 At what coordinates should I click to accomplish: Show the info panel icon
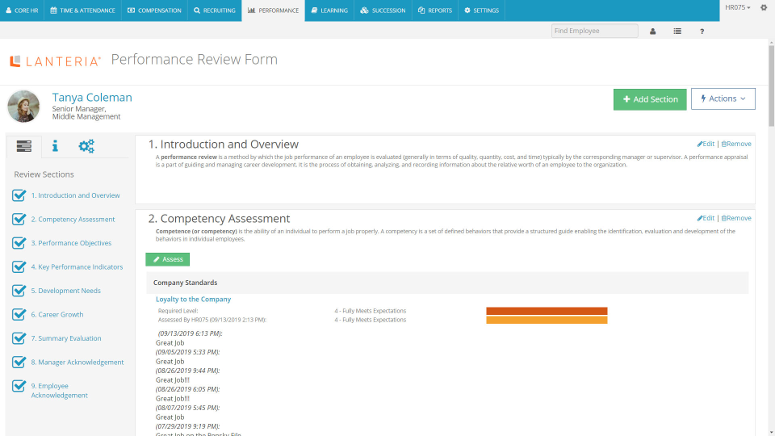[55, 146]
